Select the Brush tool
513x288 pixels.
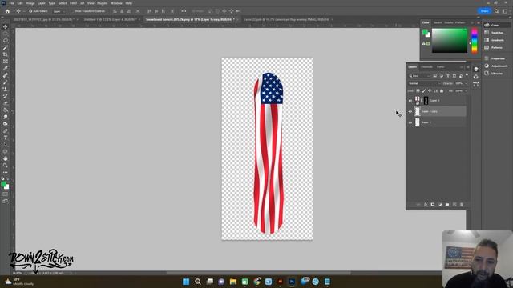point(6,82)
